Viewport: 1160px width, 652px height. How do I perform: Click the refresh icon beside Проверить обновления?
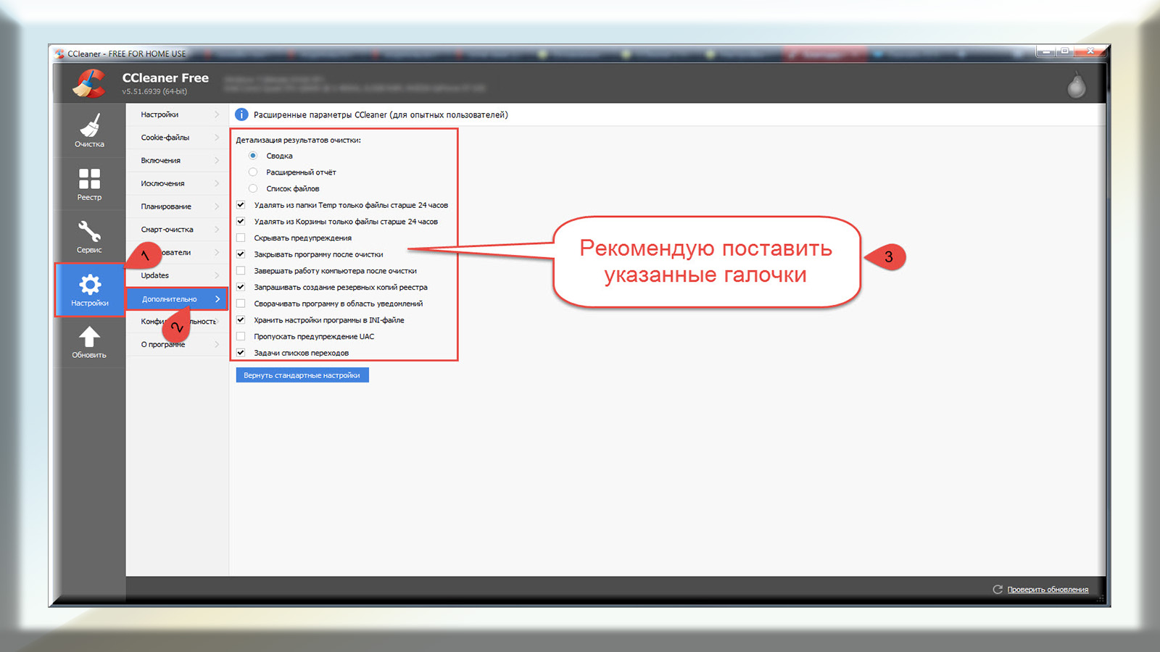click(998, 590)
